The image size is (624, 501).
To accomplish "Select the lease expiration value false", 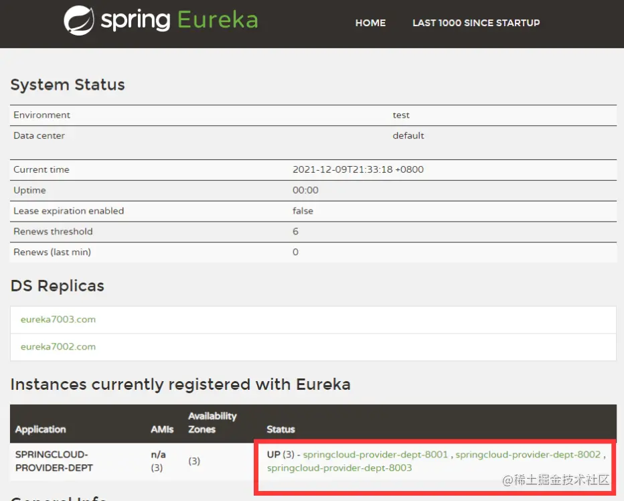I will coord(303,211).
